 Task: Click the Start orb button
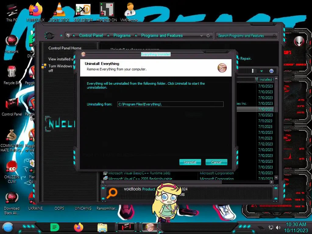tap(8, 227)
